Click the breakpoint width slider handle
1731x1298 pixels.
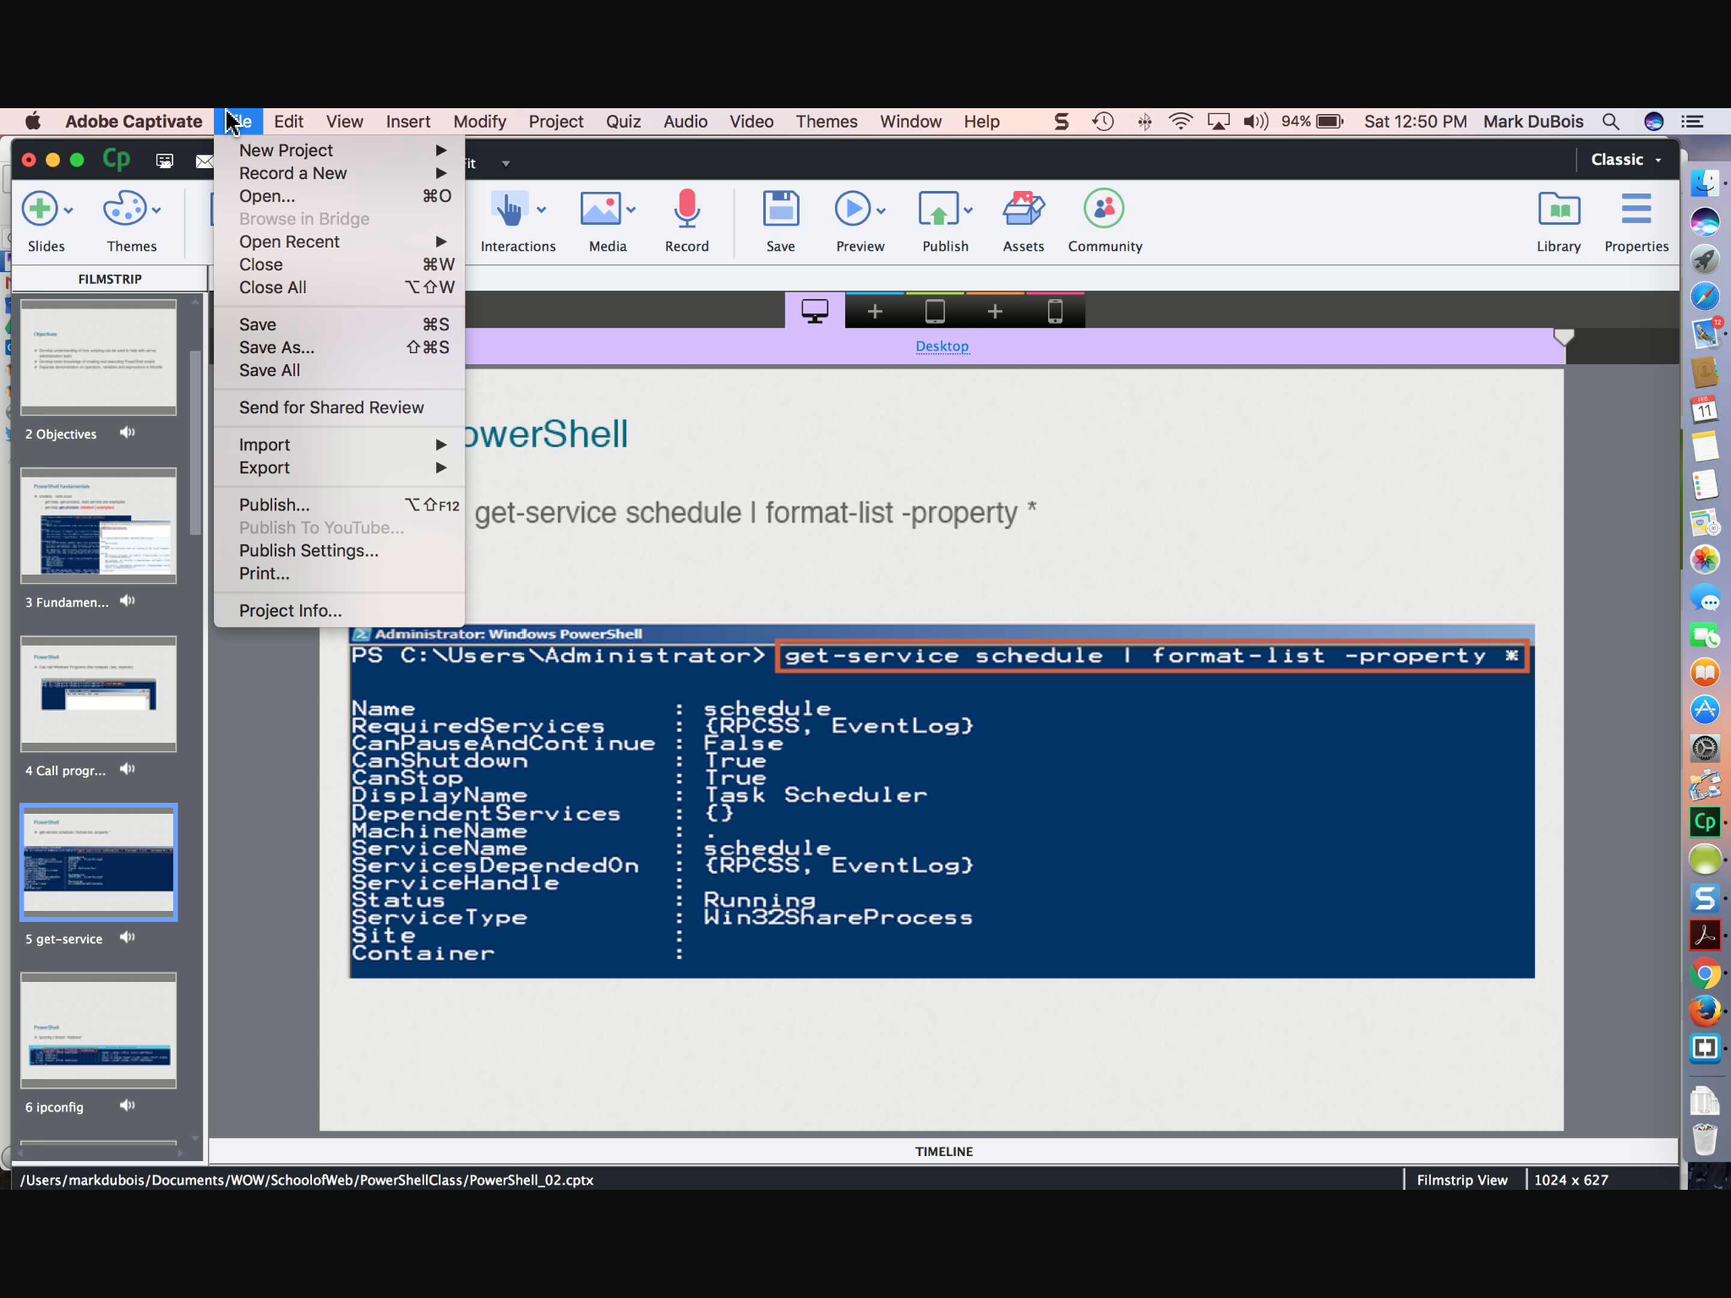[x=1564, y=336]
